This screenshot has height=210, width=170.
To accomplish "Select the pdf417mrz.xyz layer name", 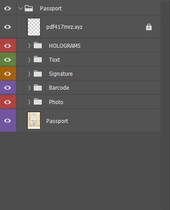I will coord(64,27).
